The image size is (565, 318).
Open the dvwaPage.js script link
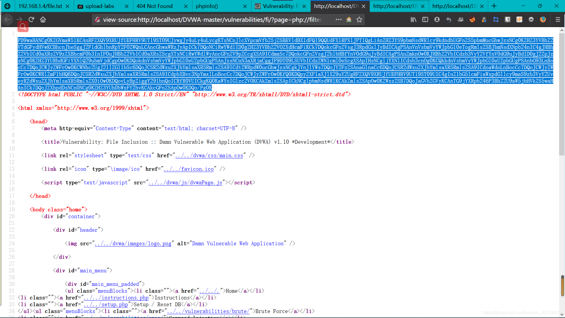(x=185, y=183)
